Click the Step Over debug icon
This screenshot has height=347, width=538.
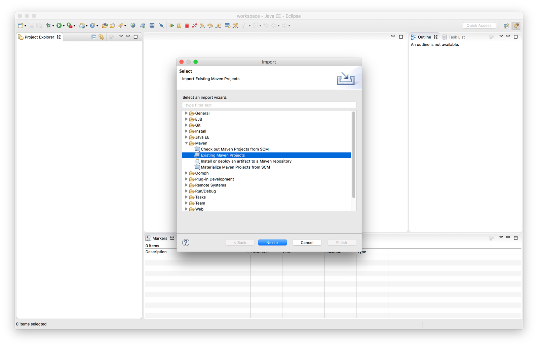(210, 26)
